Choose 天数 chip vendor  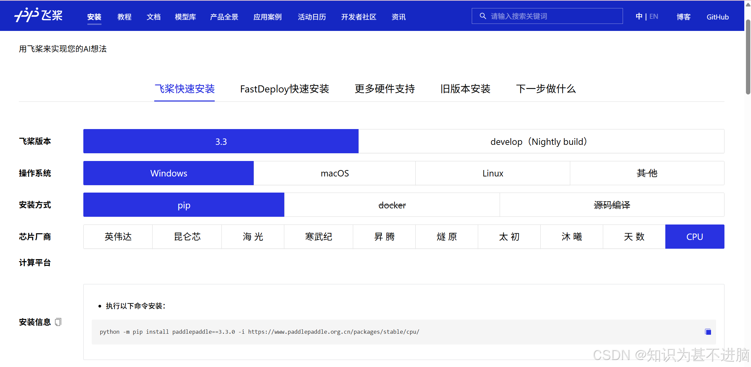click(634, 237)
